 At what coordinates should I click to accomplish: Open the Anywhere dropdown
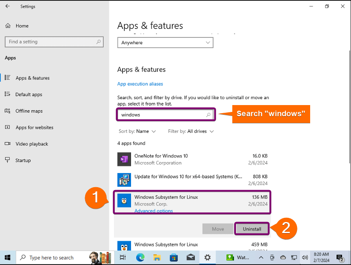[165, 43]
